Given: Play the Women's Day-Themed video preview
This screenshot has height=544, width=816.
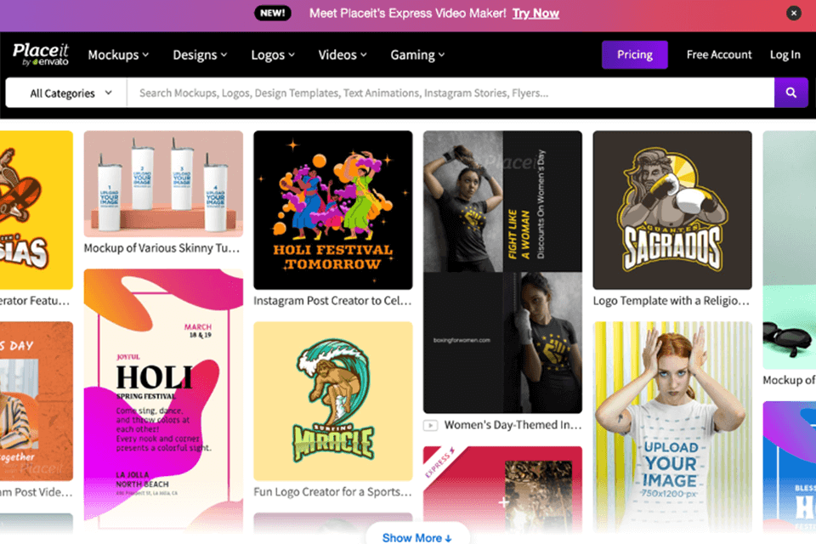Looking at the screenshot, I should tap(432, 424).
